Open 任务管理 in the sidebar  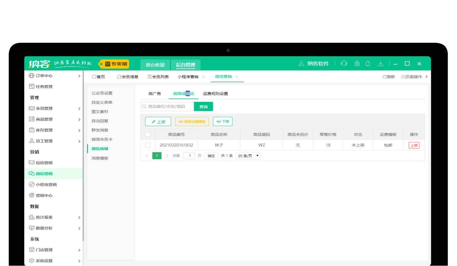[x=44, y=87]
